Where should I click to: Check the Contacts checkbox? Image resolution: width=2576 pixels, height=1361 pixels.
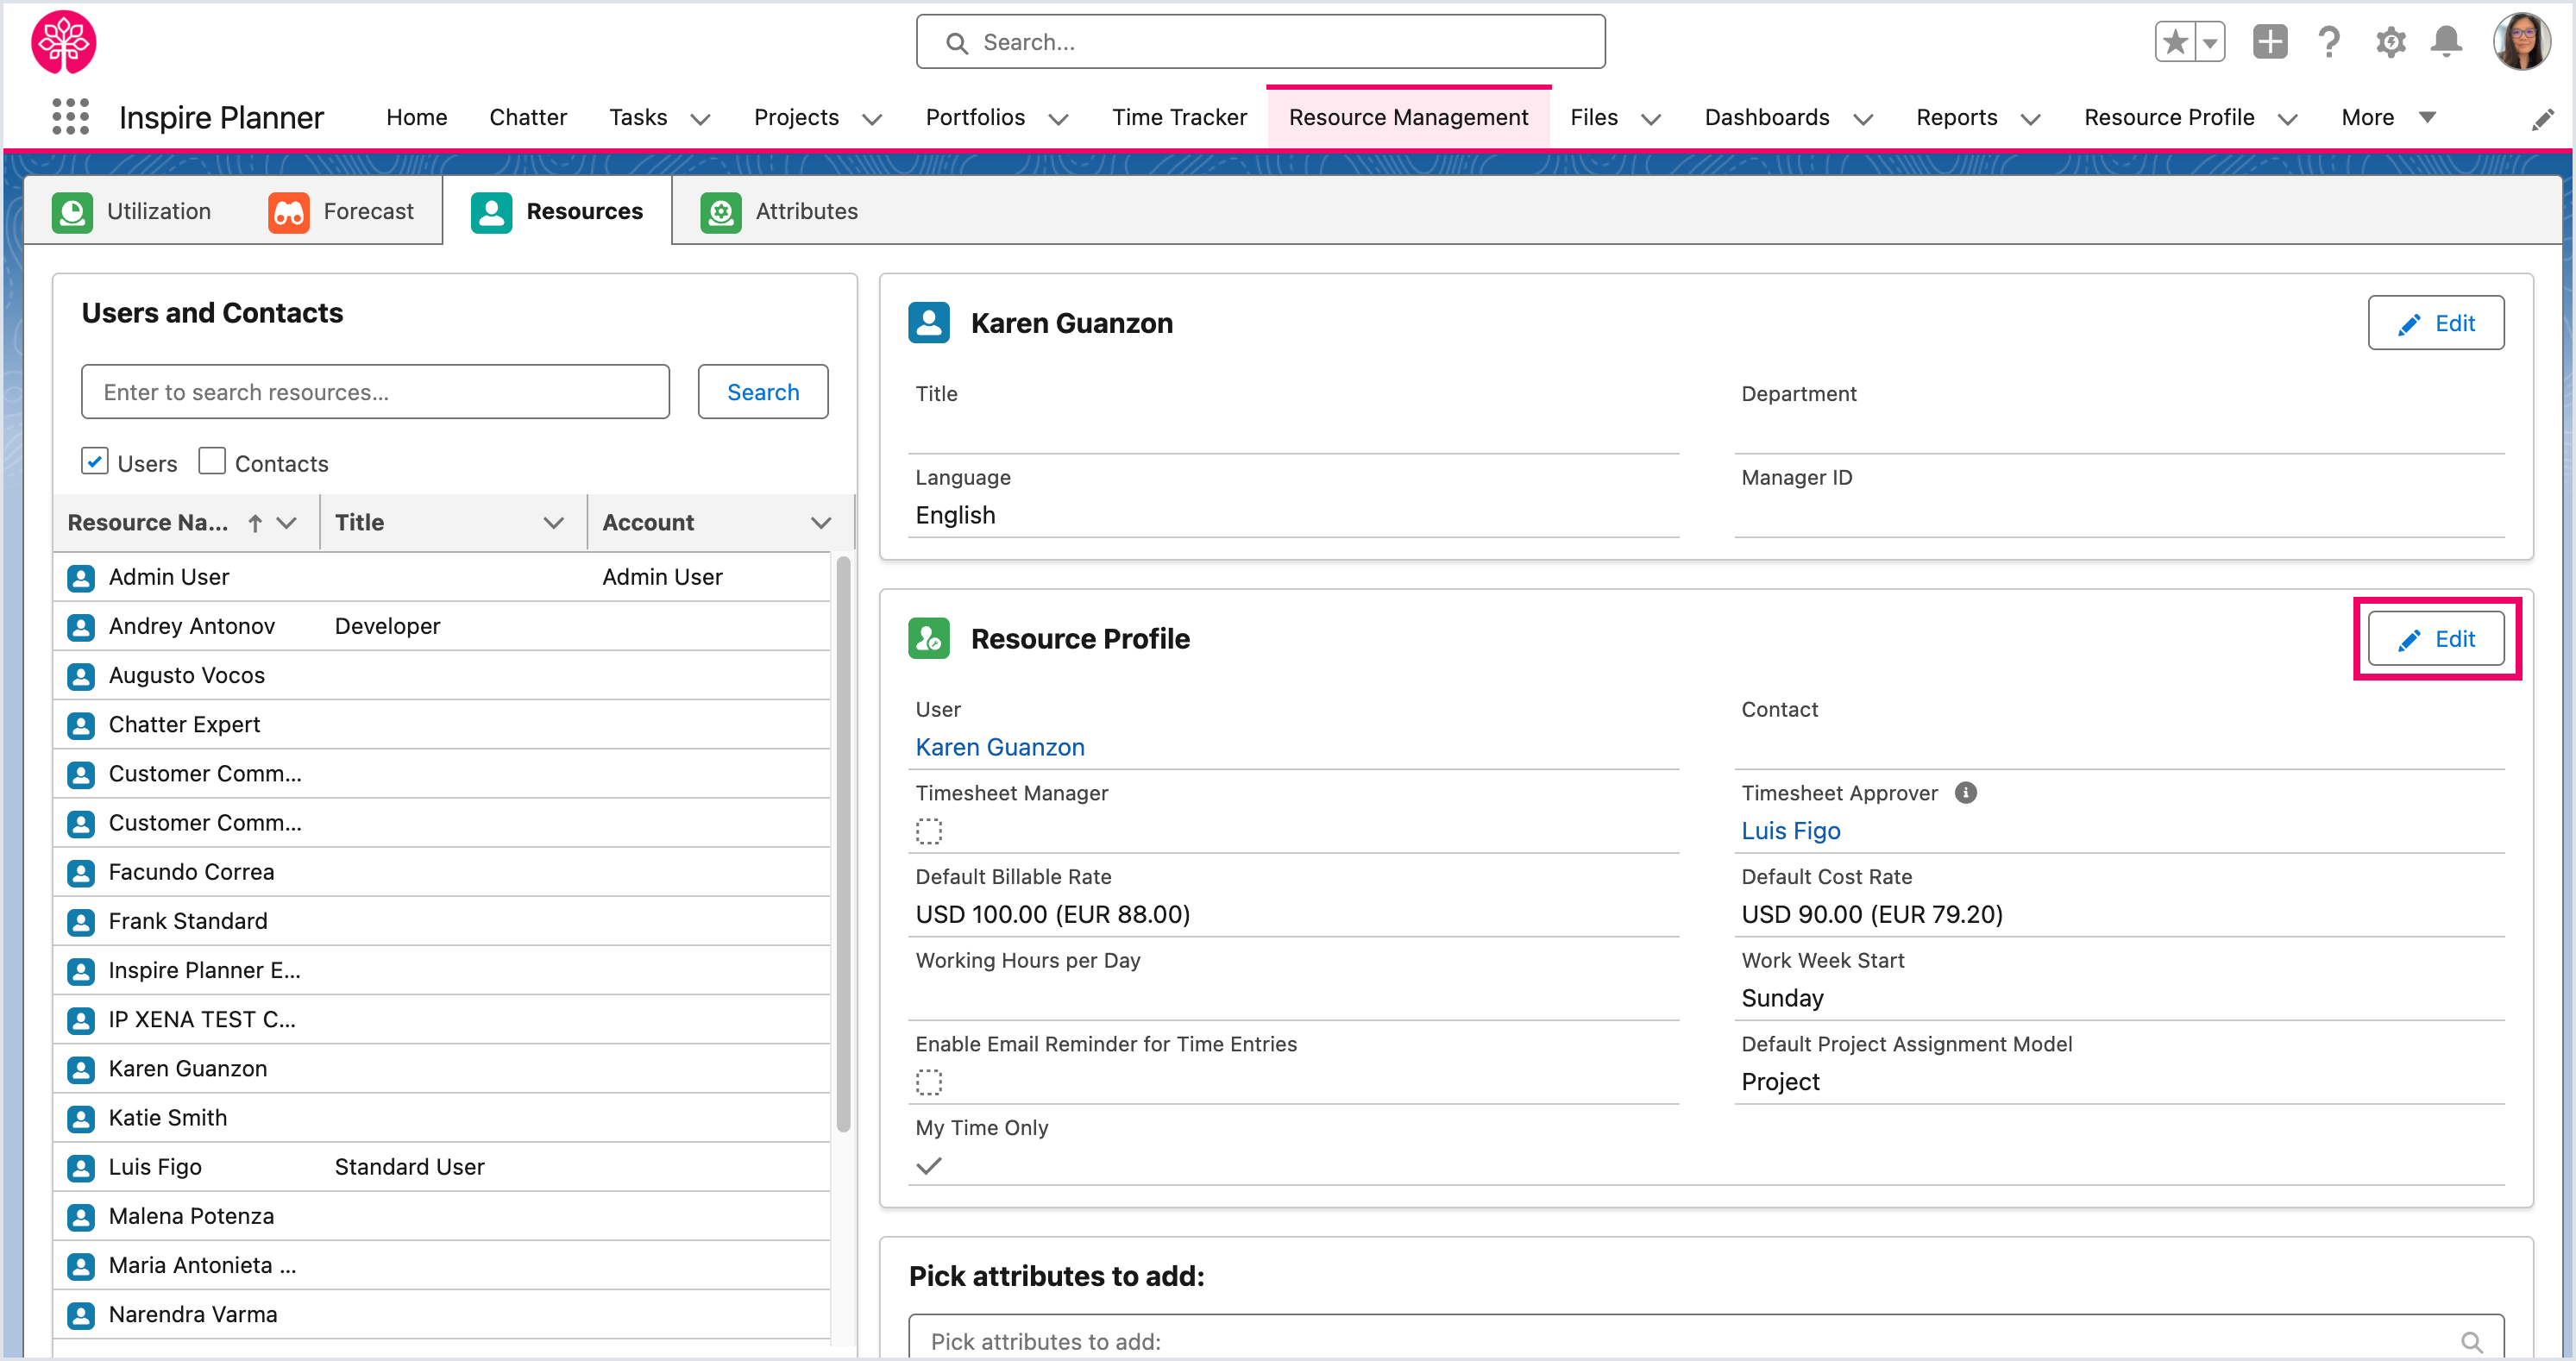pos(212,461)
